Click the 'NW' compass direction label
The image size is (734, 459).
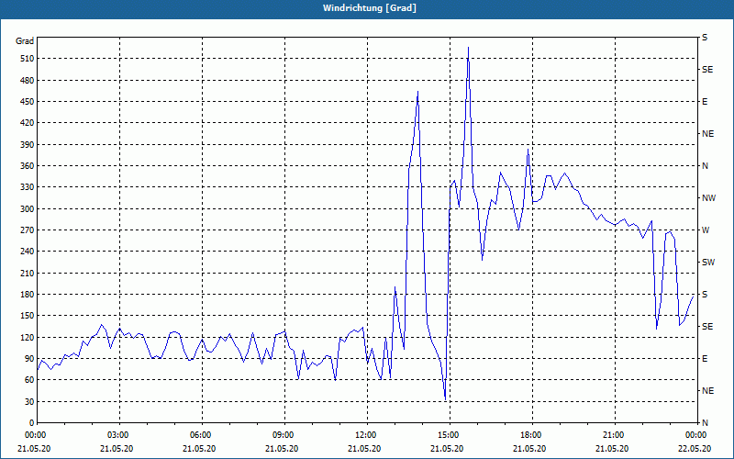(x=708, y=198)
